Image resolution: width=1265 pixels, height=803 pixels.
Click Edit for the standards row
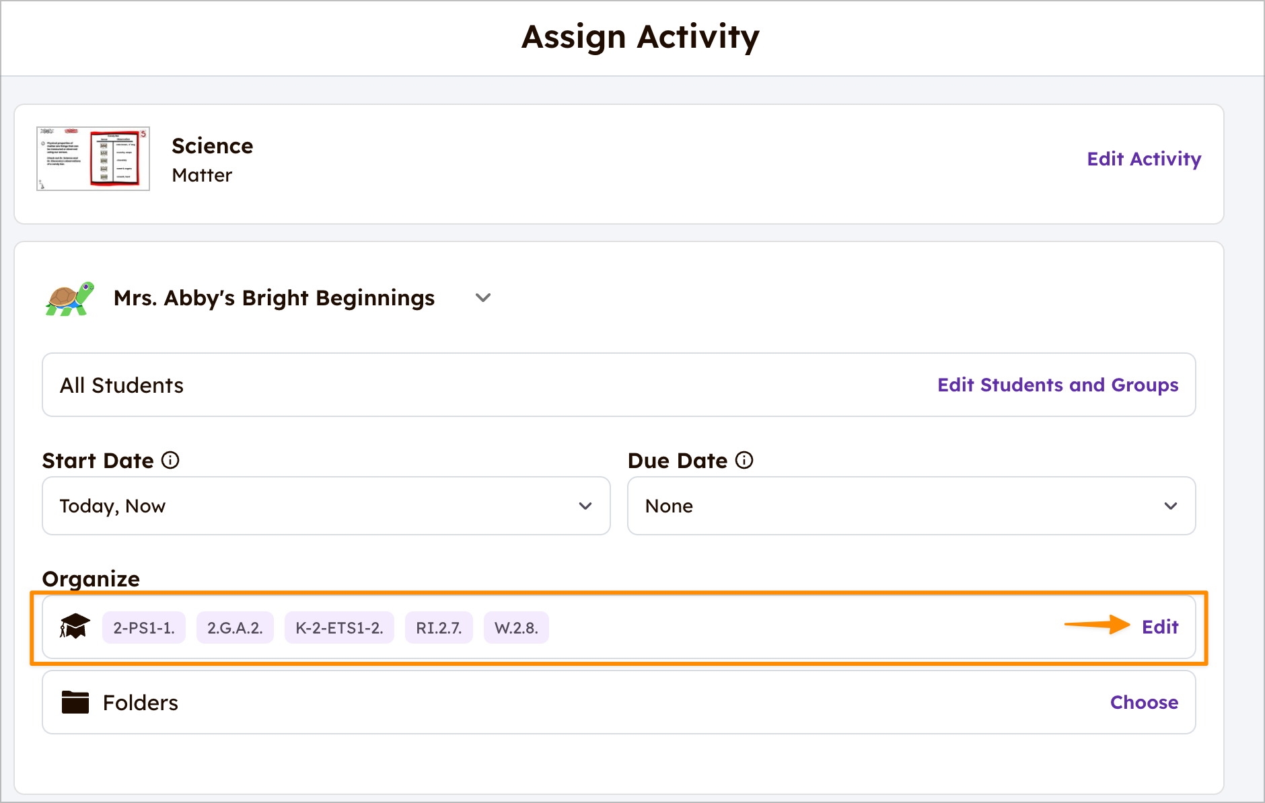(x=1160, y=627)
